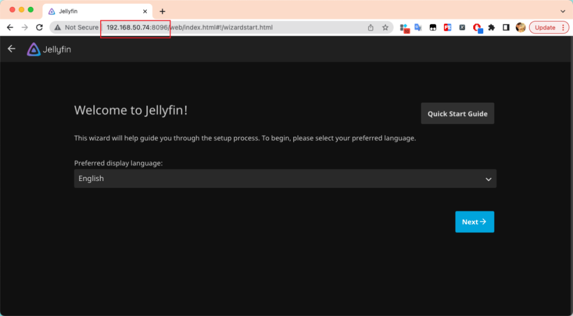The width and height of the screenshot is (573, 316).
Task: Close the Jellyfin tab
Action: click(145, 11)
